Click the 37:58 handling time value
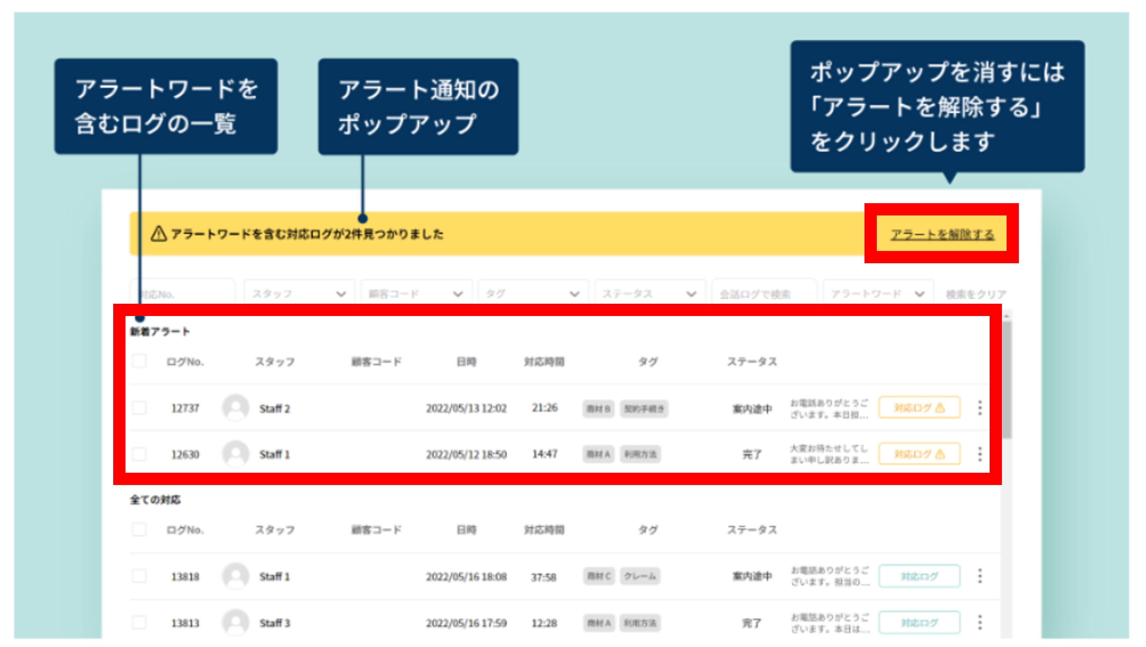 pos(544,577)
